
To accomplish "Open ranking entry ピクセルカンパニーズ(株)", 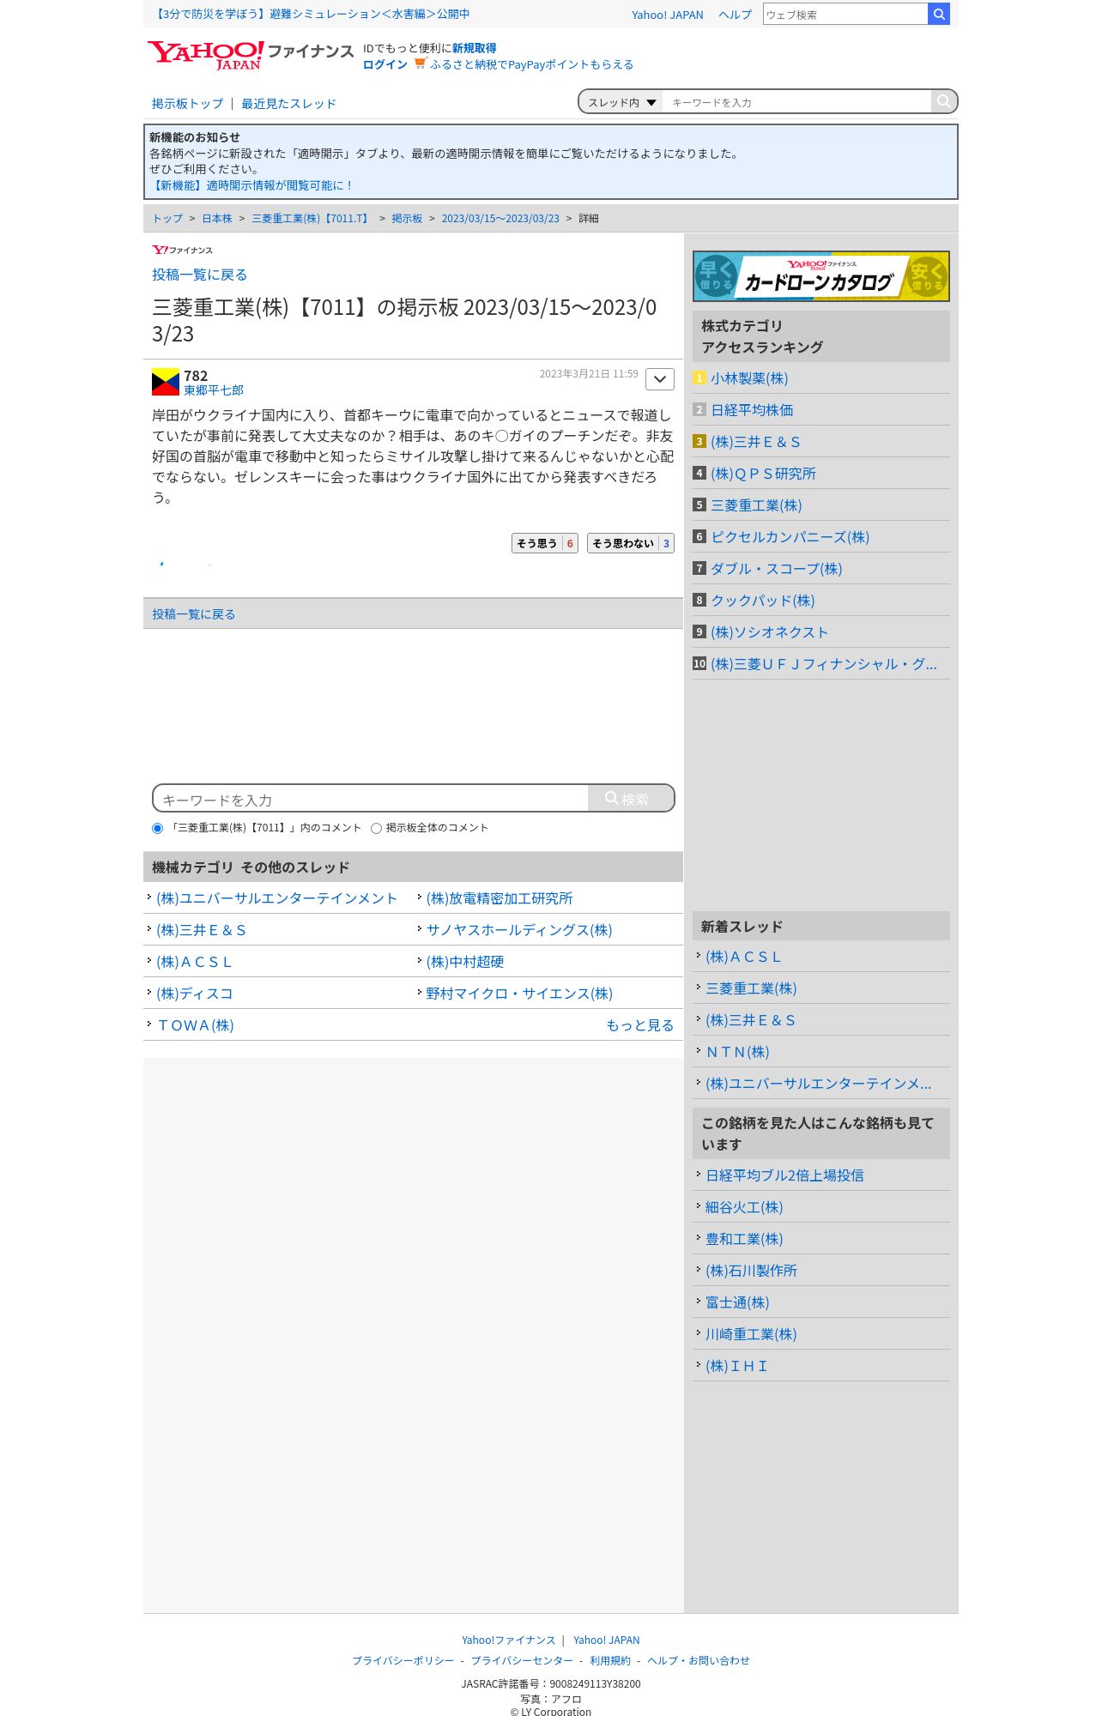I will (790, 537).
